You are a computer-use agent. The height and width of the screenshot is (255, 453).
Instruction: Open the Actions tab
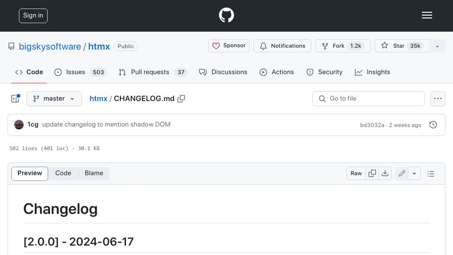[x=277, y=72]
